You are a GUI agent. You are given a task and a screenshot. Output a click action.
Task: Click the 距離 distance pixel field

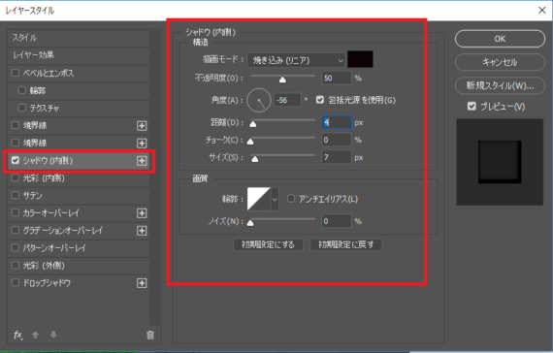point(337,122)
